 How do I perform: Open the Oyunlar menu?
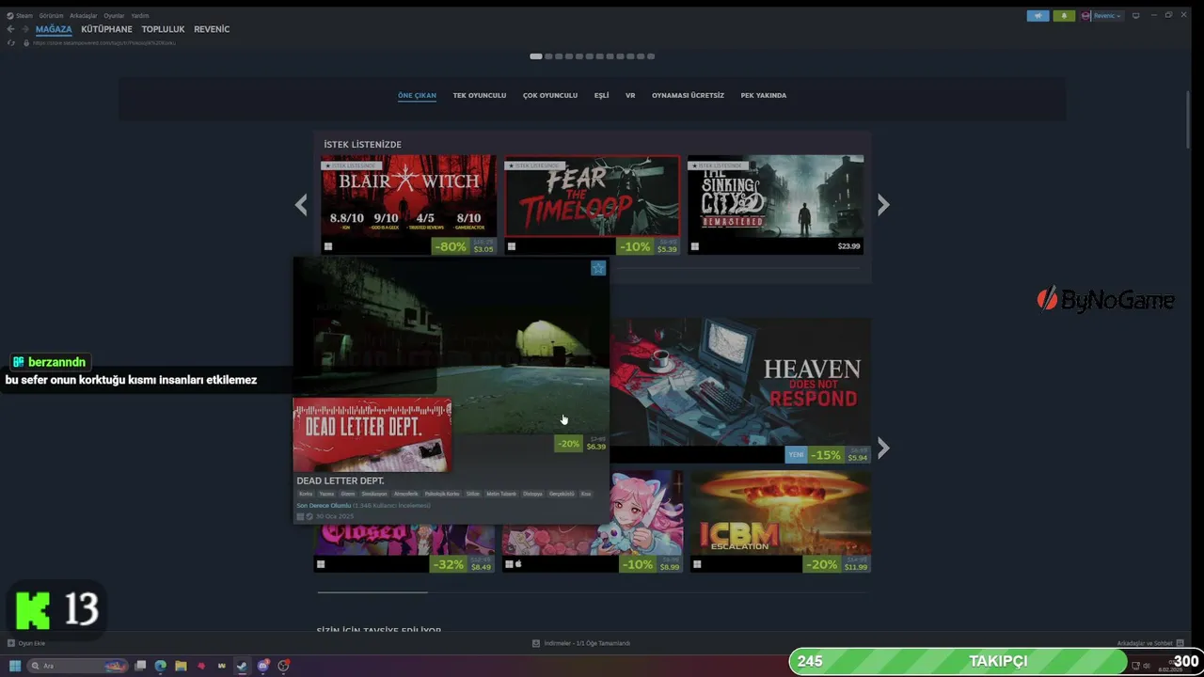(114, 16)
